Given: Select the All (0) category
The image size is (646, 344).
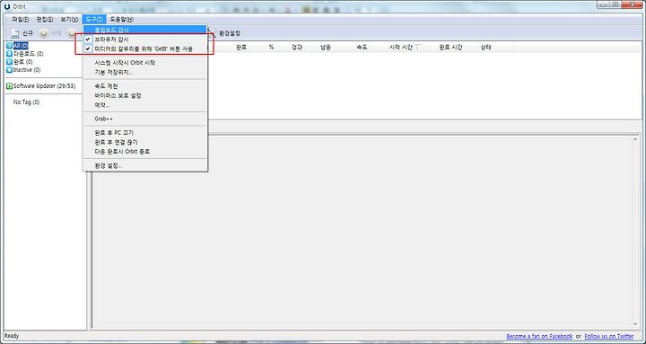Looking at the screenshot, I should point(21,46).
